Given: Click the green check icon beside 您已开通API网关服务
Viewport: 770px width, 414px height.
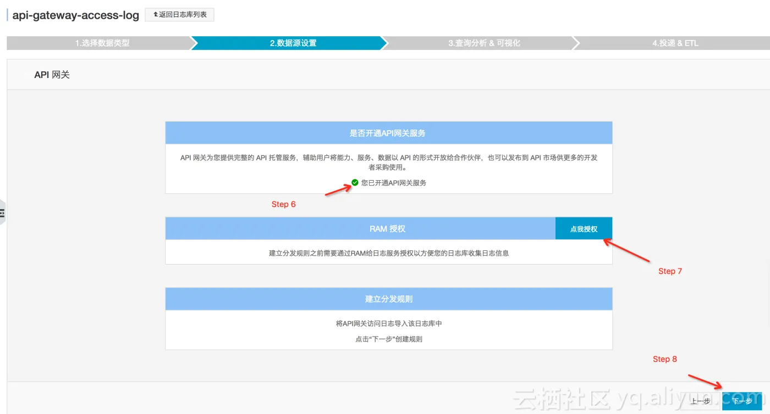Looking at the screenshot, I should click(355, 182).
